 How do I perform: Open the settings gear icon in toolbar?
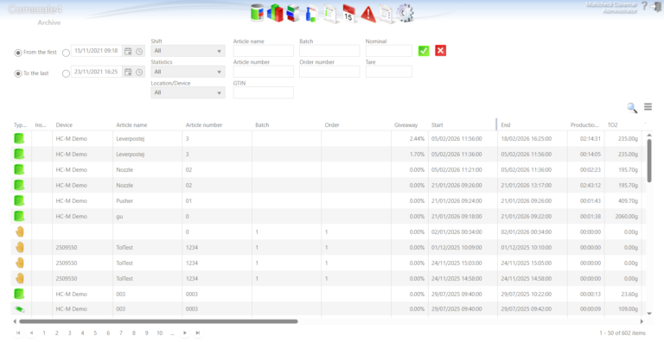pyautogui.click(x=405, y=14)
